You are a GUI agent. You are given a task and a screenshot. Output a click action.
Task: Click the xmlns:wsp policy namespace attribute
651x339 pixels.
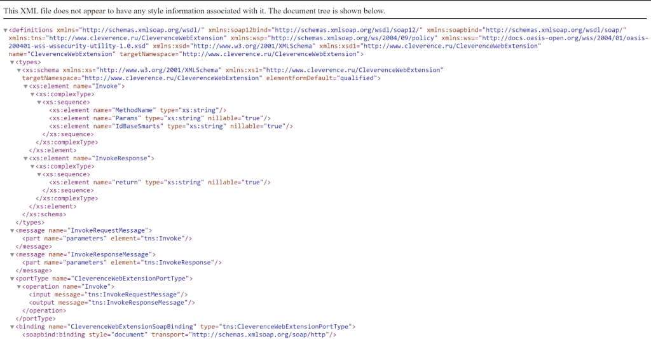[x=334, y=38]
